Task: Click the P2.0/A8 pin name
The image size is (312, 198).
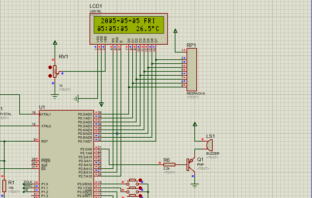Action: (x=86, y=149)
